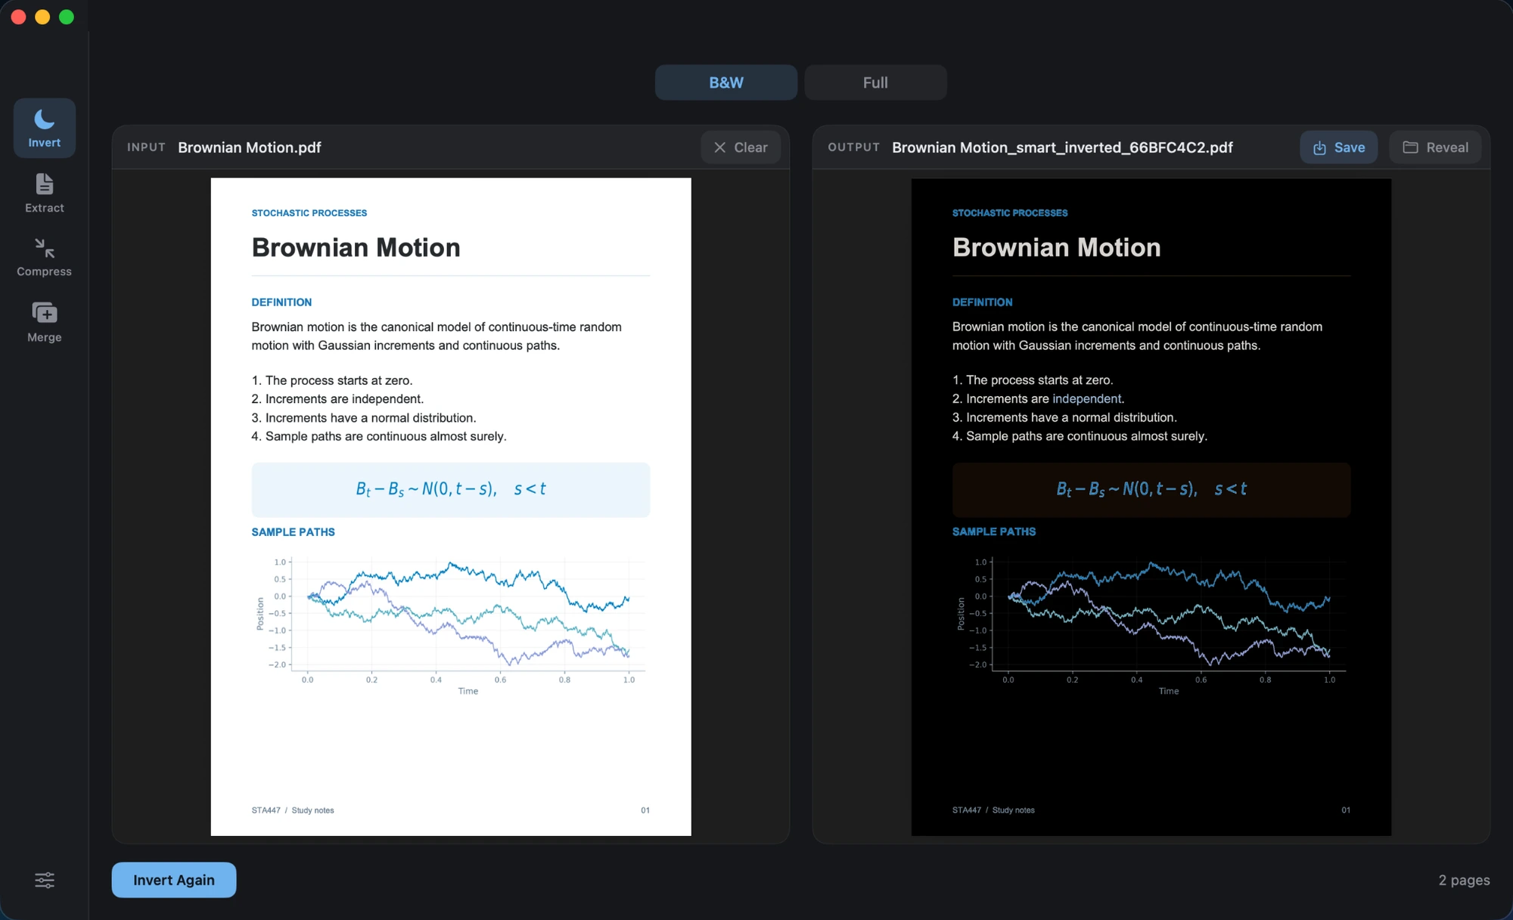This screenshot has height=920, width=1513.
Task: Click the Invert Again button
Action: tap(174, 880)
